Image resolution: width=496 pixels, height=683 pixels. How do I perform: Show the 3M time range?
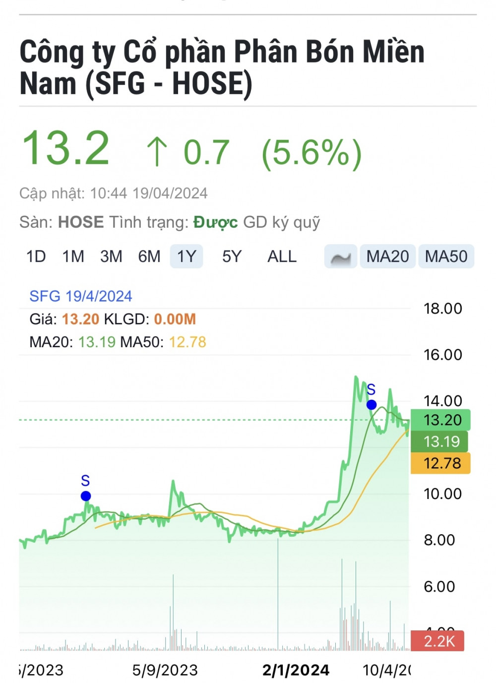pos(111,256)
